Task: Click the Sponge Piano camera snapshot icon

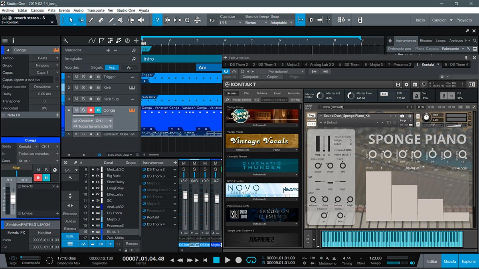Action: (402, 116)
